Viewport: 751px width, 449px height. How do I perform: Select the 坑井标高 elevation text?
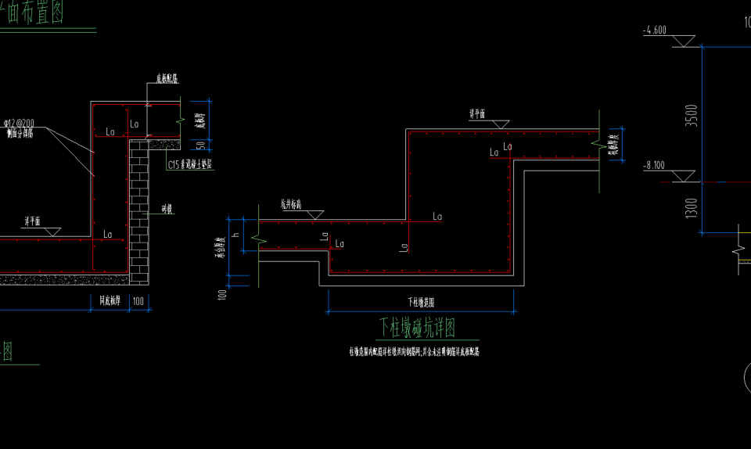(x=291, y=205)
